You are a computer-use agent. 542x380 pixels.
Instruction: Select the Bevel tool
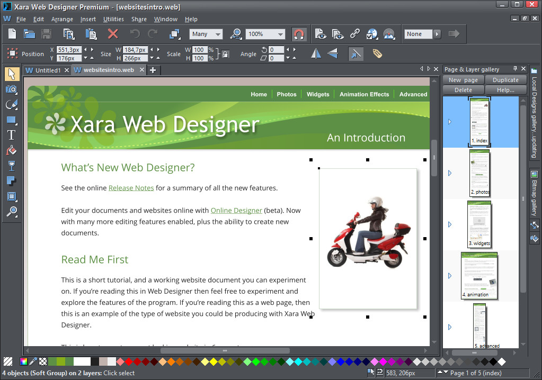[12, 197]
